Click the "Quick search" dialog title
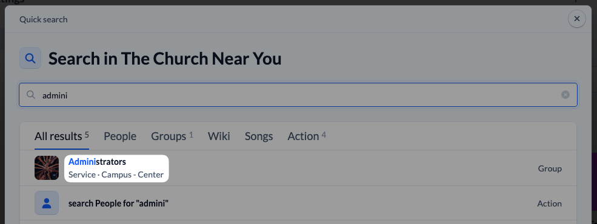Image resolution: width=597 pixels, height=224 pixels. (44, 19)
